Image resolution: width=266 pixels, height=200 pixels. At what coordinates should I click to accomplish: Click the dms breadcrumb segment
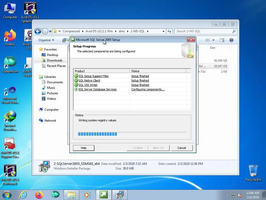[122, 31]
